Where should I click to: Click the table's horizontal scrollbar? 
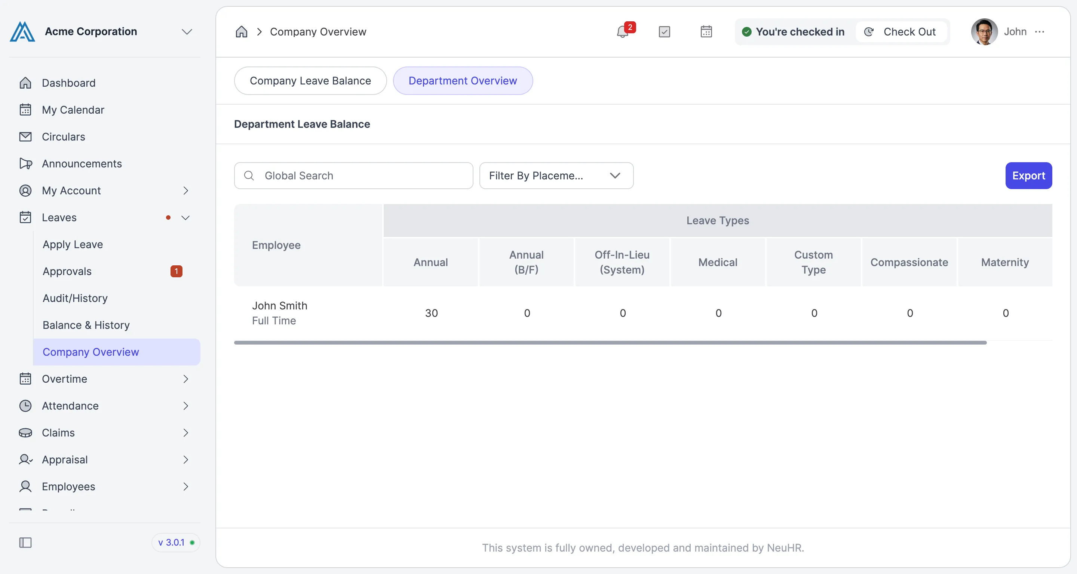[610, 343]
